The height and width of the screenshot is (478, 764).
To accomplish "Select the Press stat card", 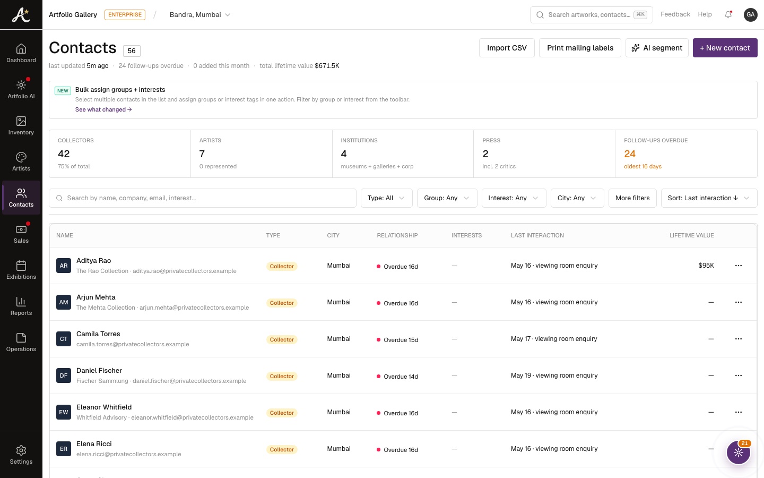I will tap(544, 154).
